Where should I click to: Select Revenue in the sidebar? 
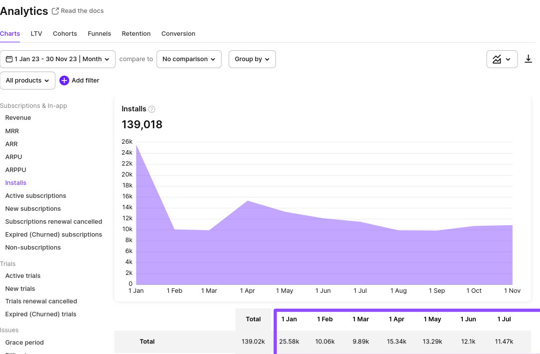click(x=18, y=118)
